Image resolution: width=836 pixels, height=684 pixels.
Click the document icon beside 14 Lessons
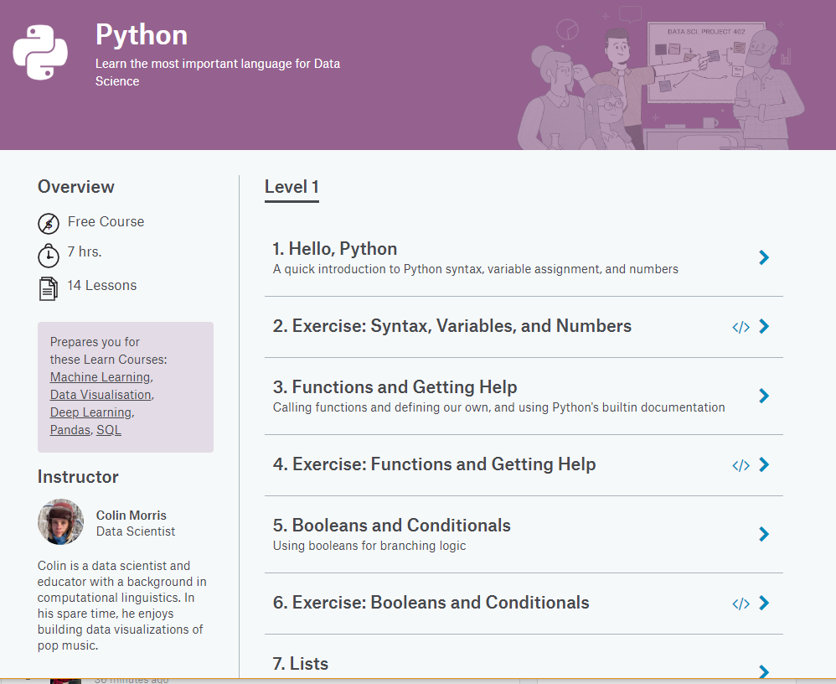point(49,288)
